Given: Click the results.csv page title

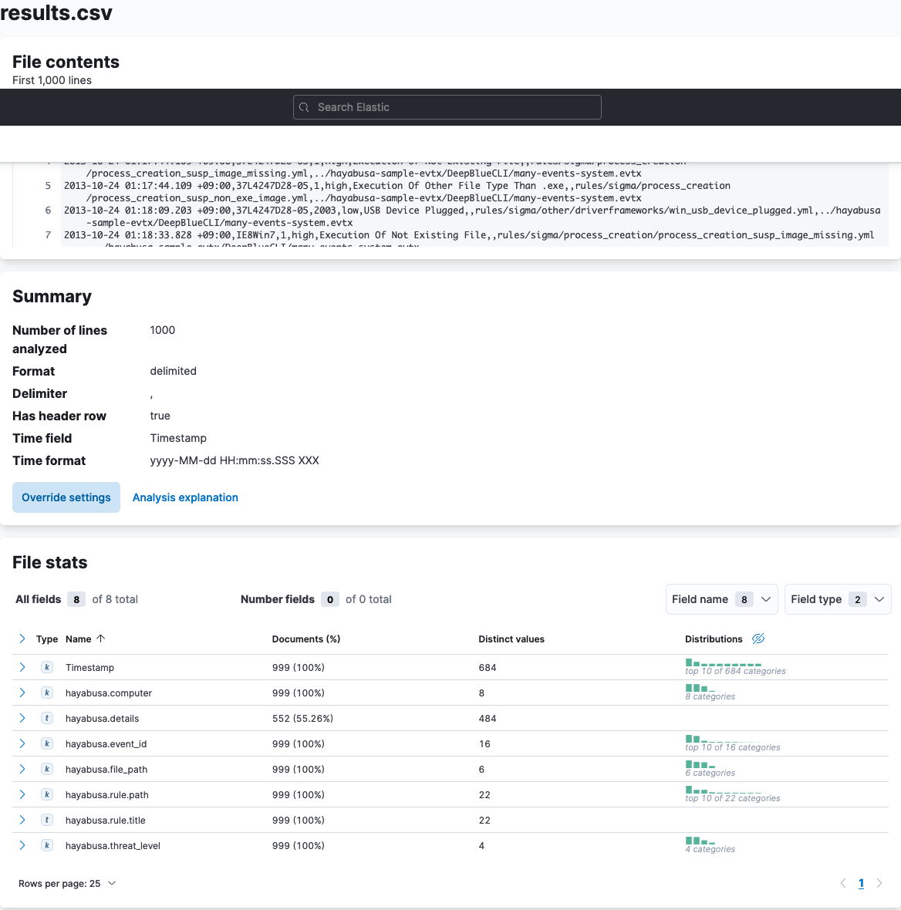Looking at the screenshot, I should tap(56, 13).
